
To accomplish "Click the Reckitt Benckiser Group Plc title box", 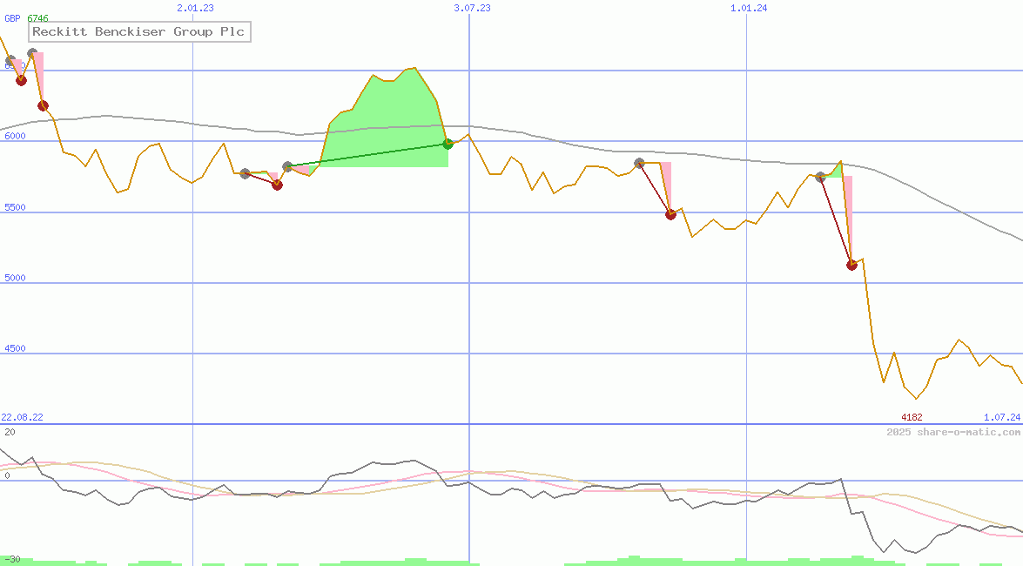I will tap(139, 32).
